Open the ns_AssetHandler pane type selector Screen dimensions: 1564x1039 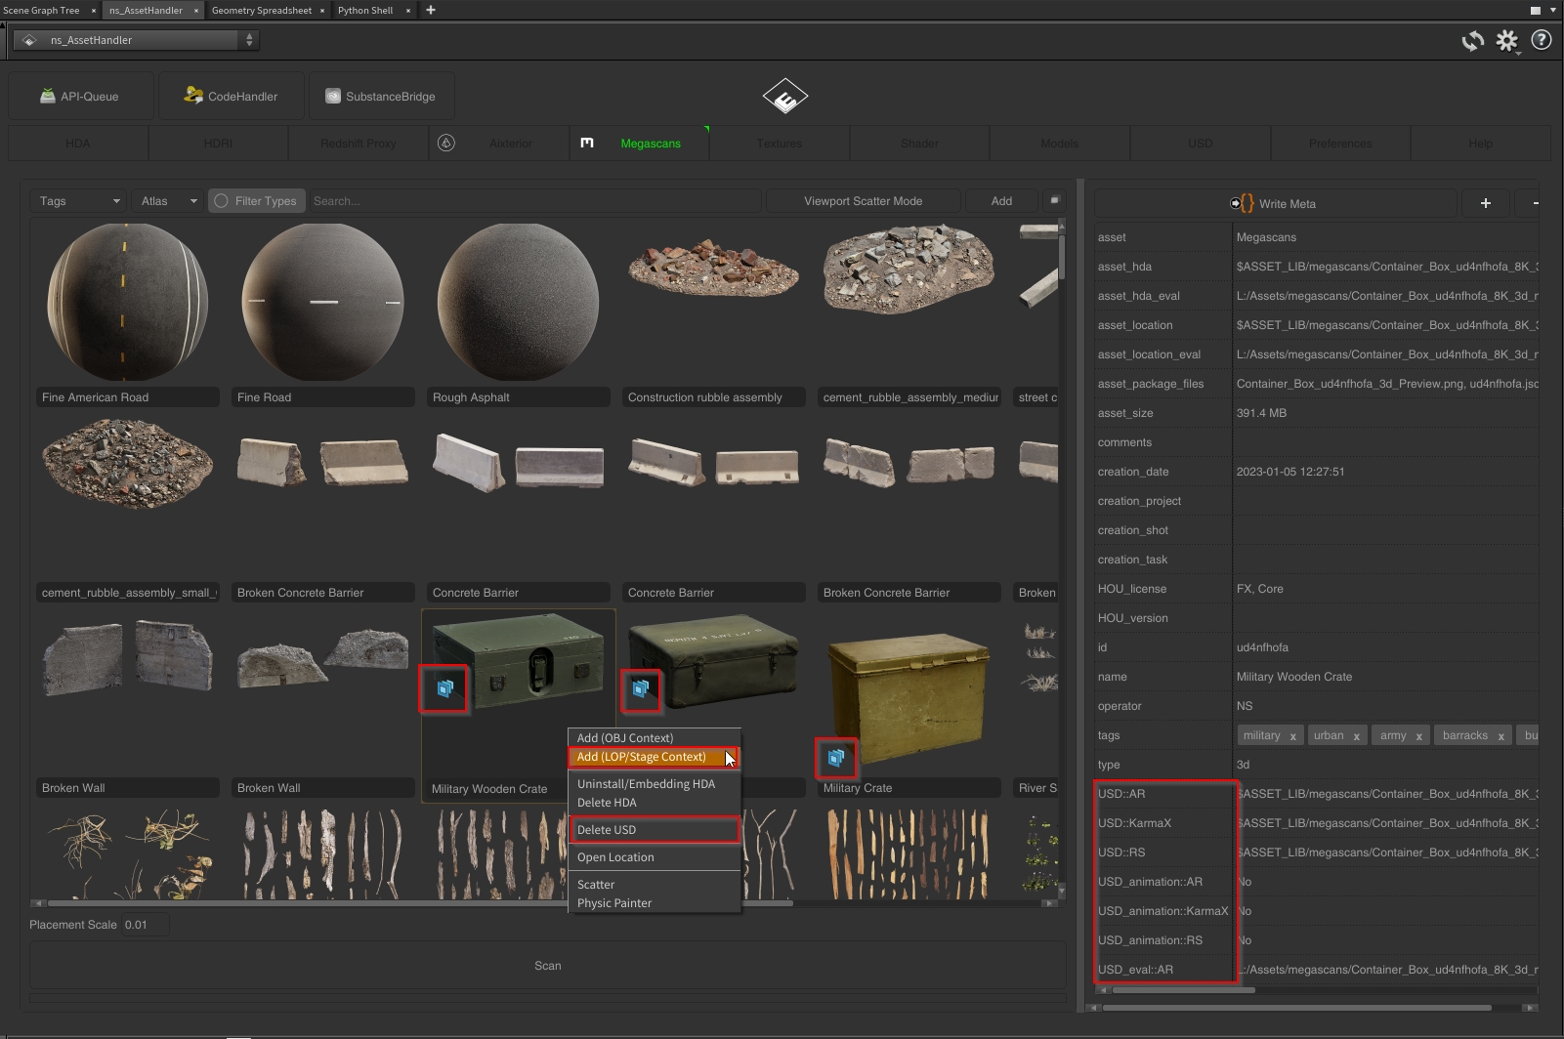(137, 40)
